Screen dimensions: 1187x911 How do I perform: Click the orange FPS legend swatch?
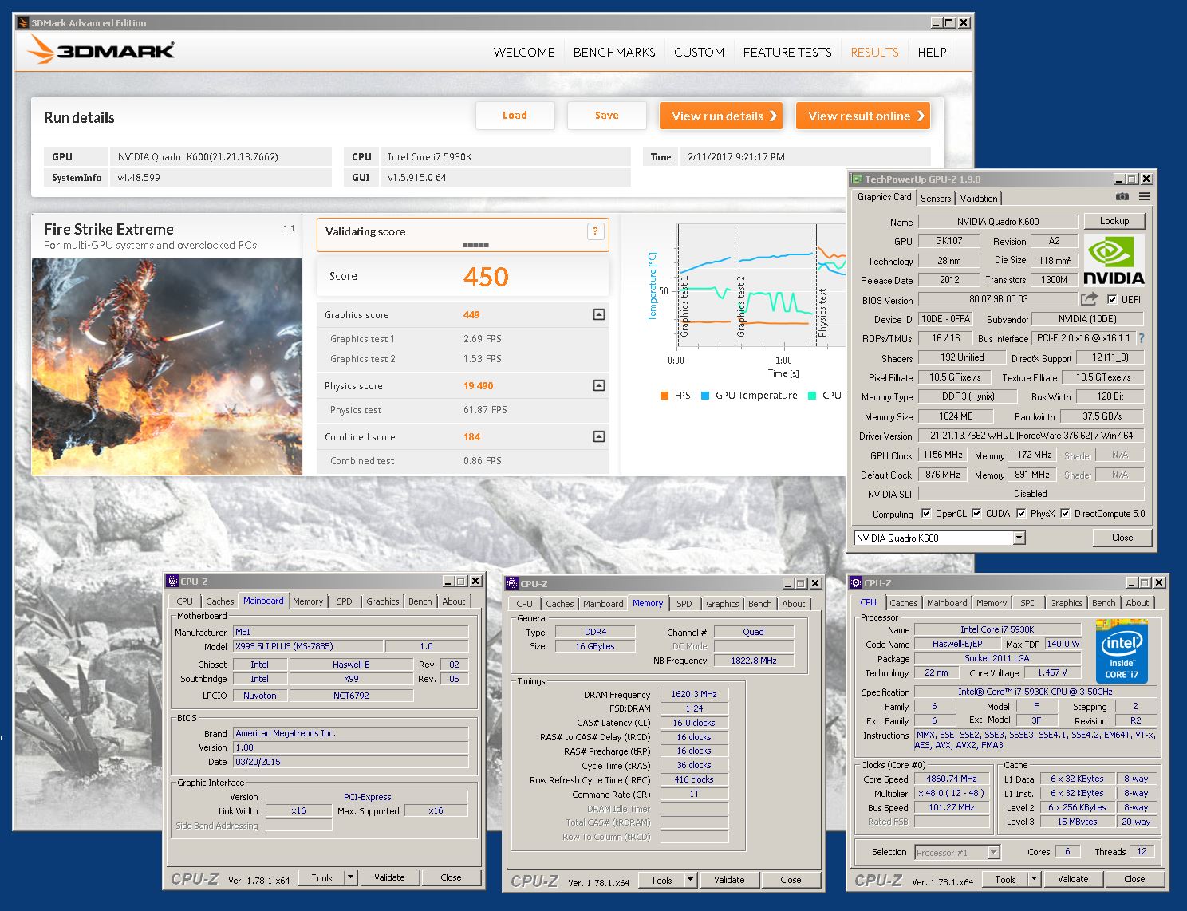pos(664,396)
